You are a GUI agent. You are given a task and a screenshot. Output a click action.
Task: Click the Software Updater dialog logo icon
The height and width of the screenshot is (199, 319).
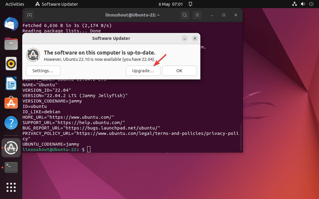[x=33, y=55]
